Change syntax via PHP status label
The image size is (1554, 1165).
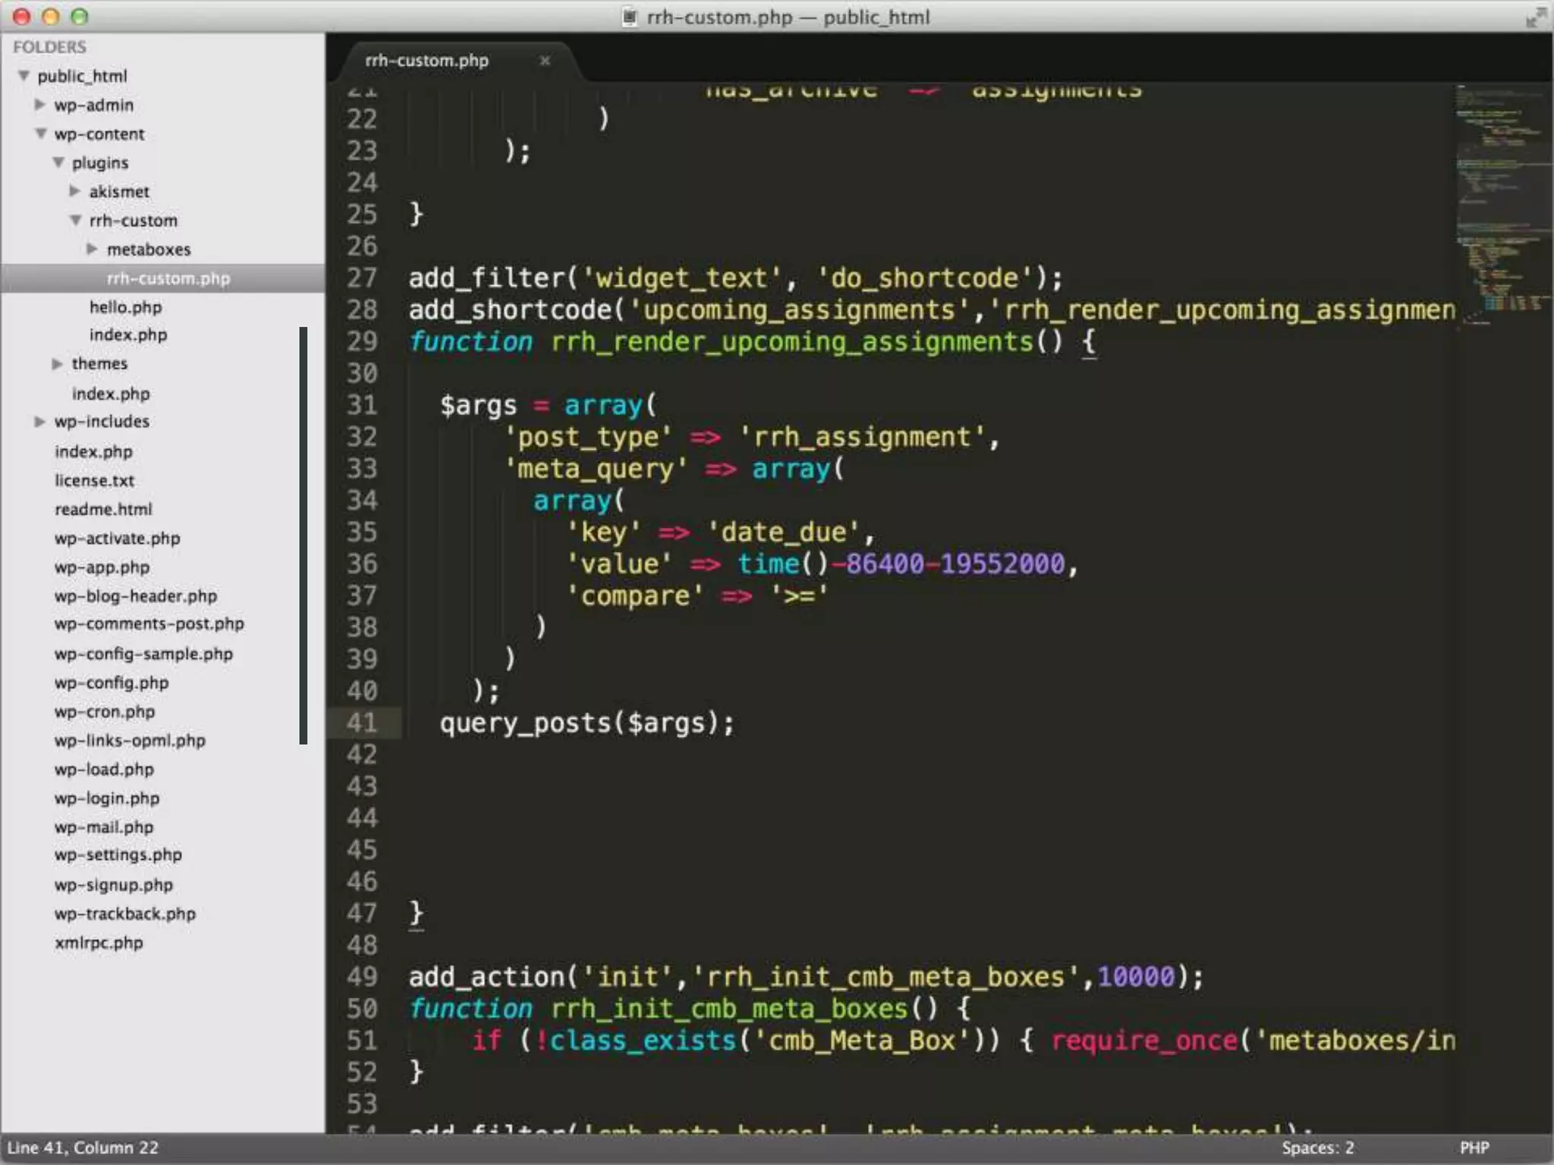(x=1474, y=1148)
